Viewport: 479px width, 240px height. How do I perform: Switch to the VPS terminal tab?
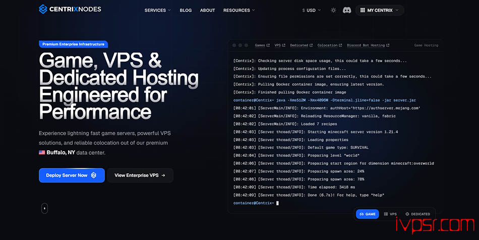click(x=390, y=214)
